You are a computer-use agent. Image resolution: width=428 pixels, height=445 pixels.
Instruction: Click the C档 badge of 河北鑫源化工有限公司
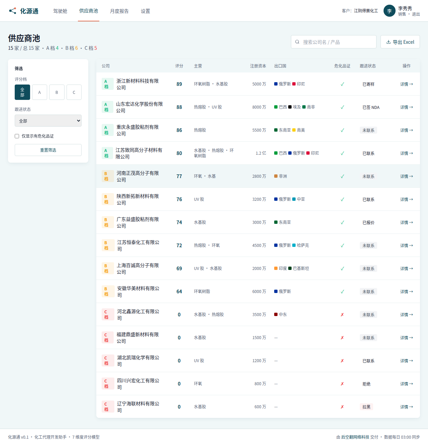(108, 314)
